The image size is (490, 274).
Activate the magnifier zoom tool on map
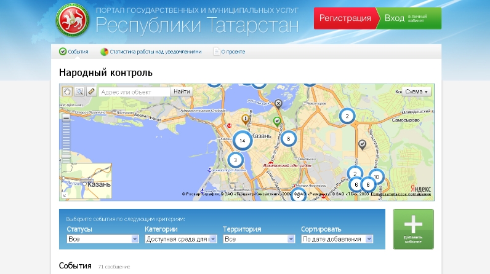point(79,92)
